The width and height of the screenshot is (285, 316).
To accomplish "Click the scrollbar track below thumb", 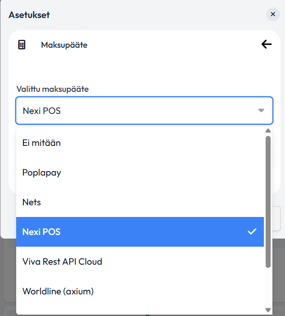I will pyautogui.click(x=268, y=288).
